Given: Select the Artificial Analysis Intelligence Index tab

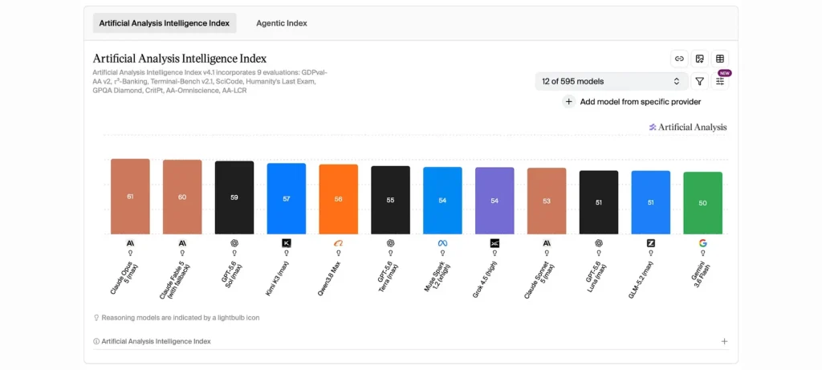Looking at the screenshot, I should tap(165, 23).
